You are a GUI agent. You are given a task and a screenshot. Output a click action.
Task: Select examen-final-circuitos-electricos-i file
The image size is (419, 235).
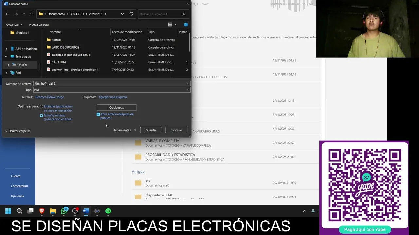[x=75, y=70]
